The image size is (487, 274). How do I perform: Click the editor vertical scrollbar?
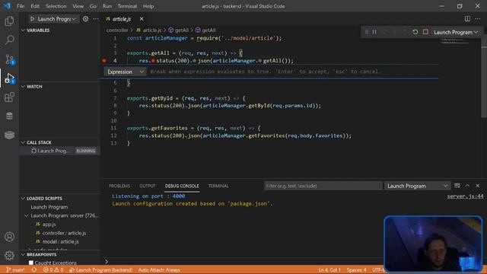click(x=484, y=78)
